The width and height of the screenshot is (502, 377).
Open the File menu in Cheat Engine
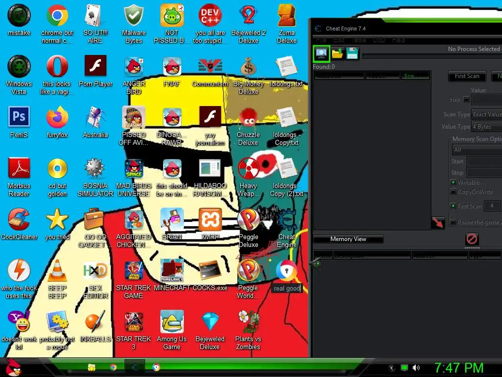[321, 40]
